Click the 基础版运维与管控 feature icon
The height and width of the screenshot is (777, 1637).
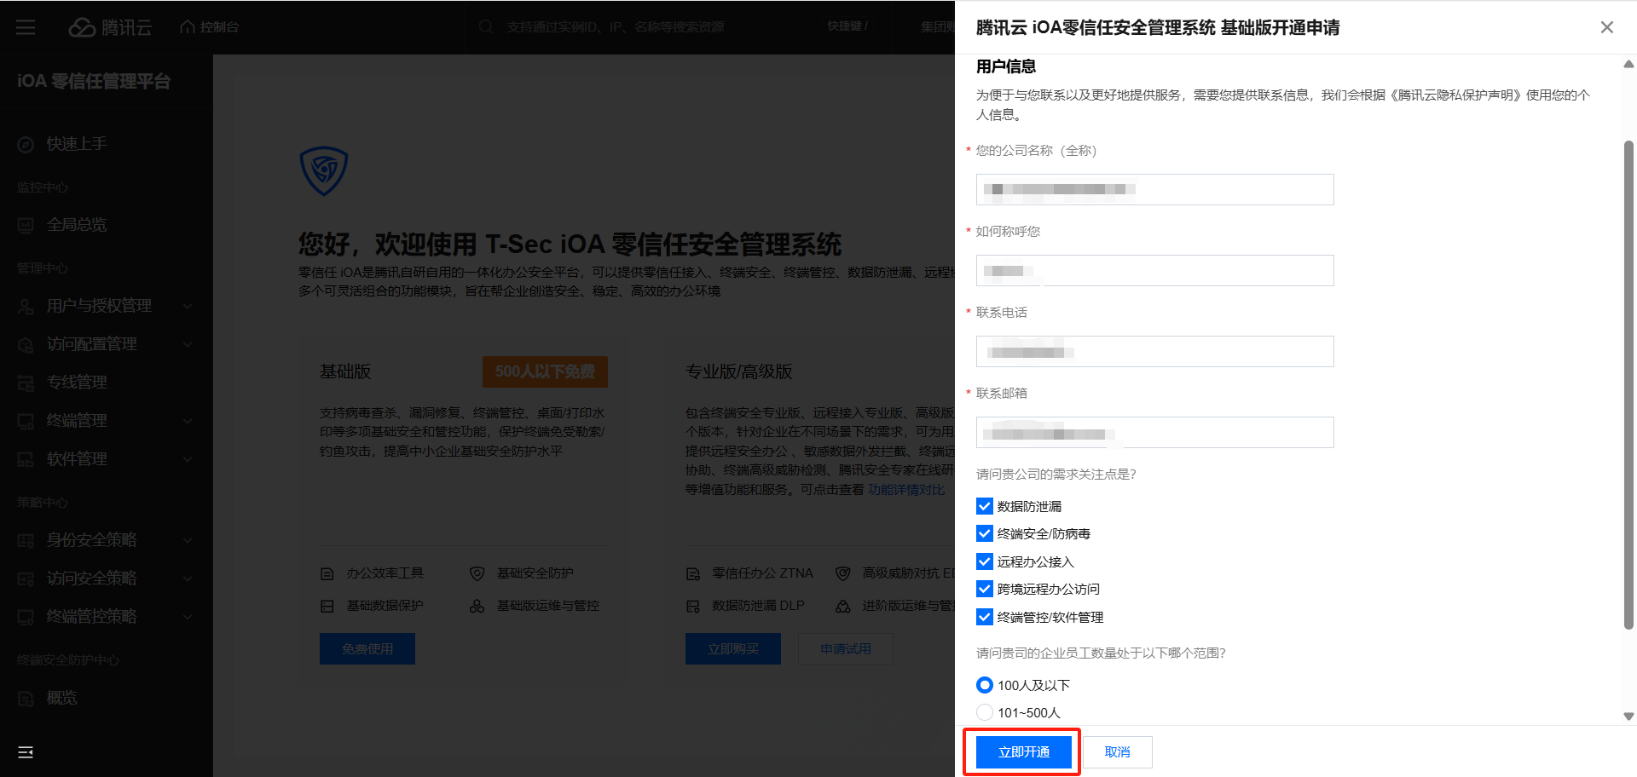coord(477,606)
